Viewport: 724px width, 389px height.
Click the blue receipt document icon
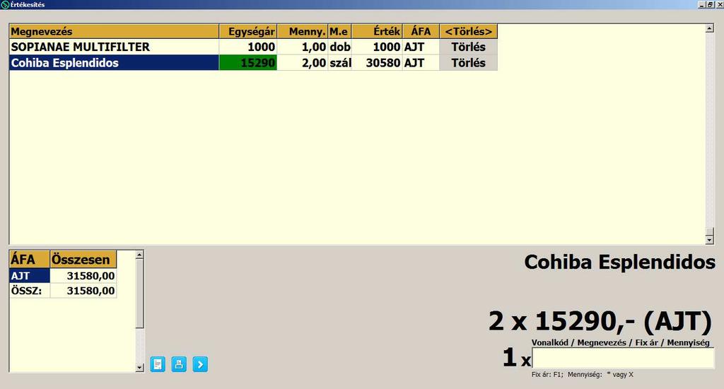(x=158, y=364)
